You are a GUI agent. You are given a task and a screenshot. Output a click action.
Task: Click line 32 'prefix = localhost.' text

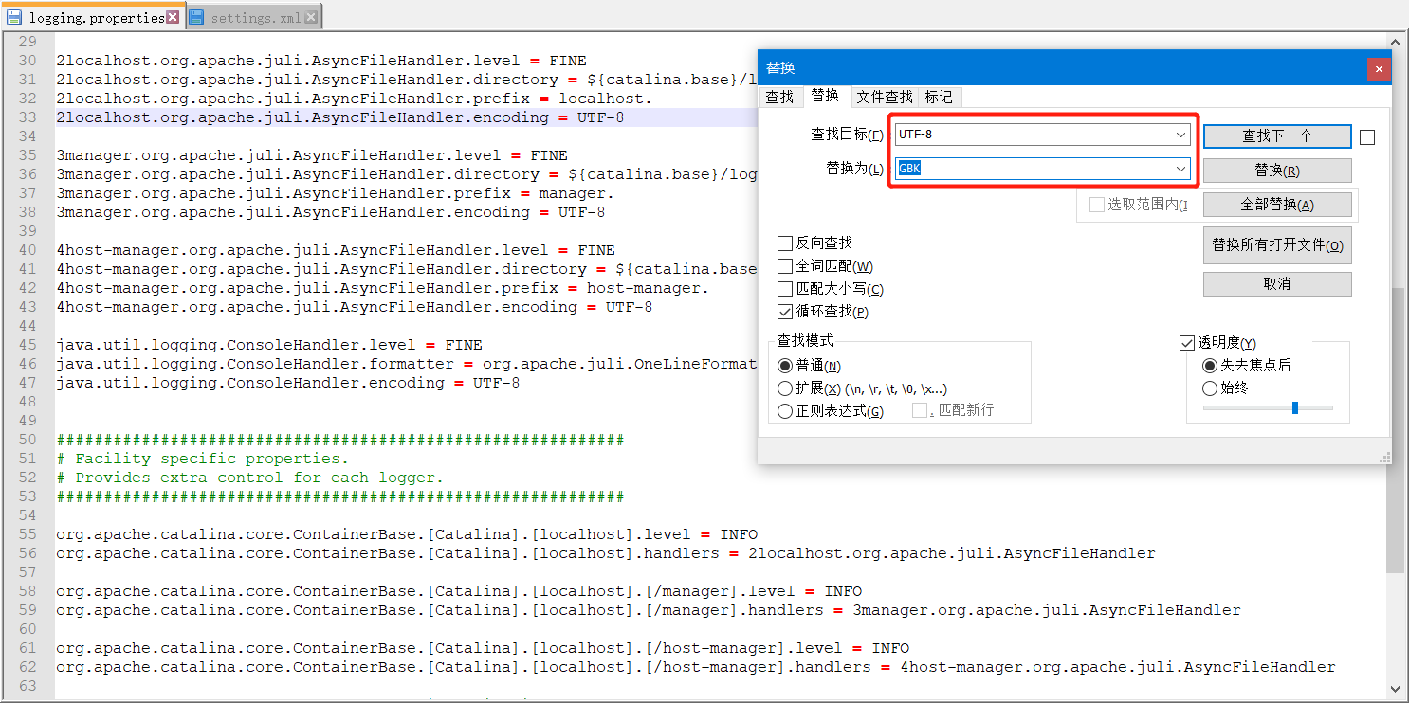(562, 99)
